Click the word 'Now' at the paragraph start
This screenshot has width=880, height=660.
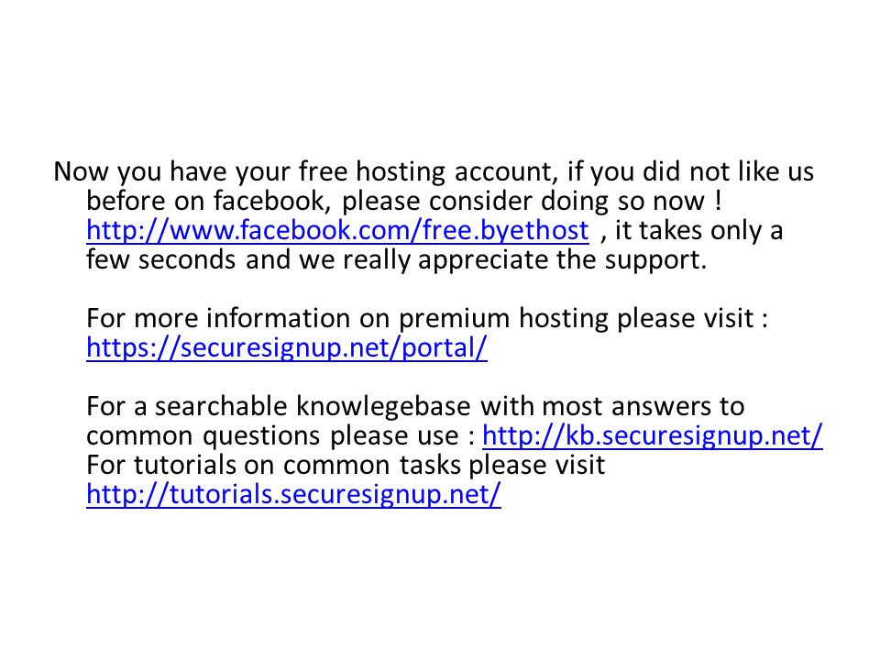click(81, 171)
